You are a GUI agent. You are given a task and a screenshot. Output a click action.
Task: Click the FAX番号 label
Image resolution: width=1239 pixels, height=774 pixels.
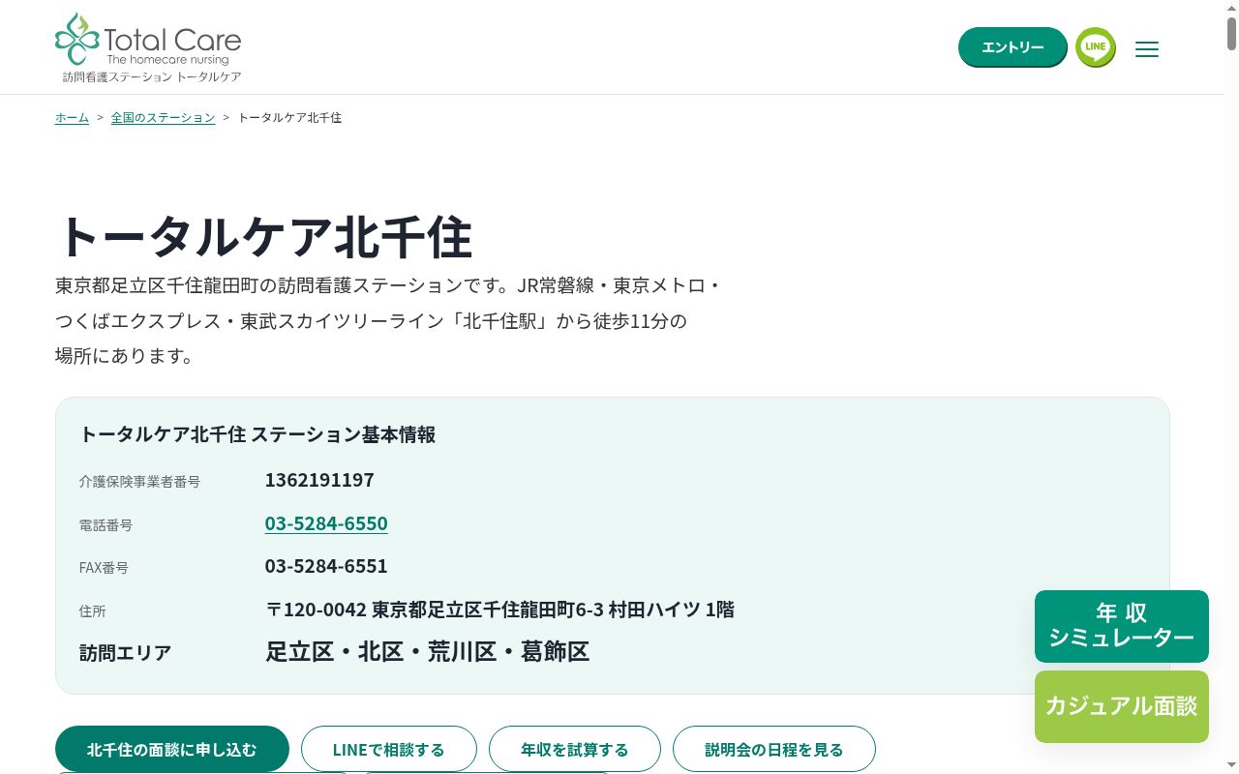click(x=104, y=568)
